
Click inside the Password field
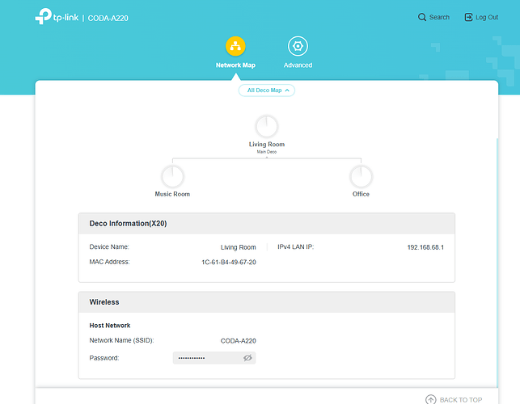[x=214, y=358]
